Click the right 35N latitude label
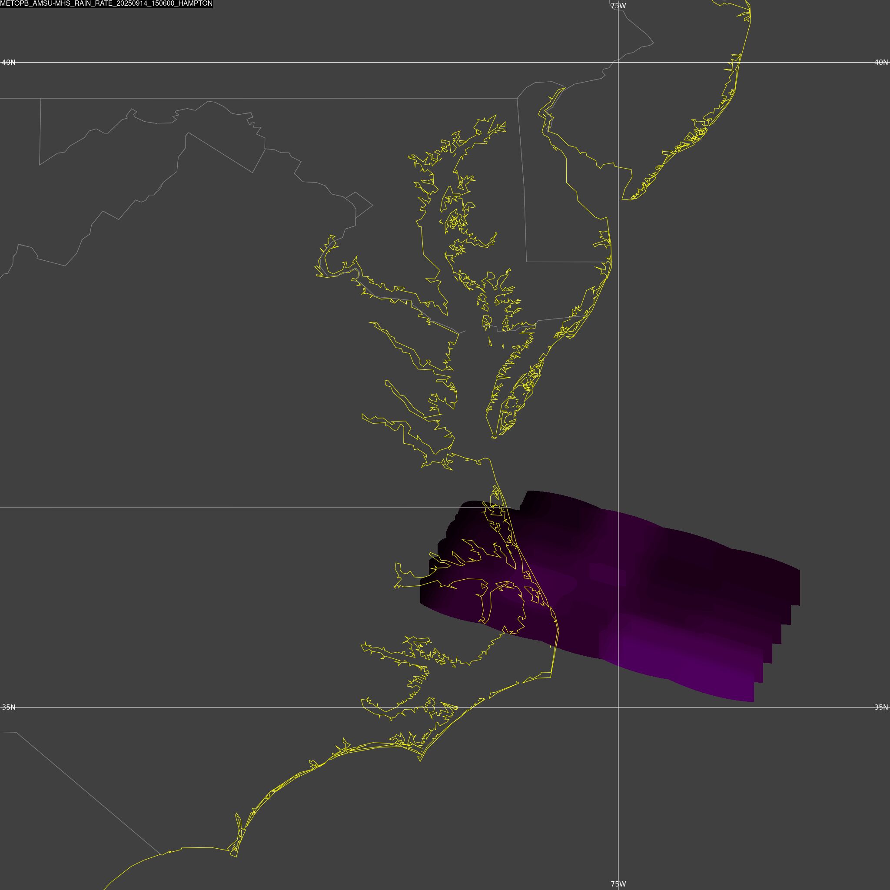Viewport: 890px width, 890px height. tap(881, 707)
